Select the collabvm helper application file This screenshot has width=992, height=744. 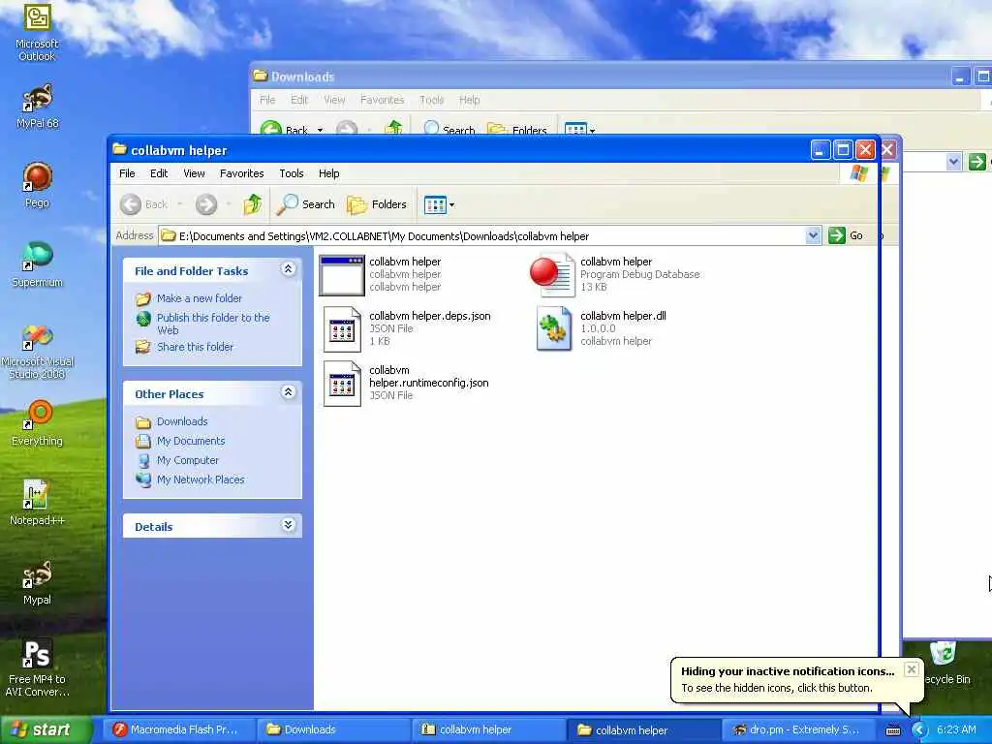click(x=381, y=274)
